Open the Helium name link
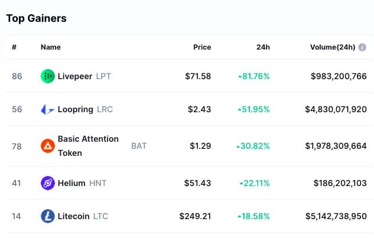 71,183
